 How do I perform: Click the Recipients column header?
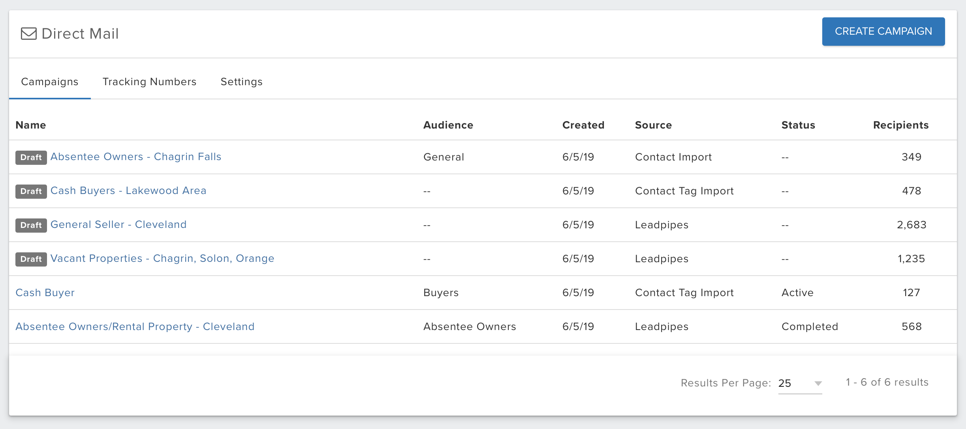pyautogui.click(x=901, y=125)
